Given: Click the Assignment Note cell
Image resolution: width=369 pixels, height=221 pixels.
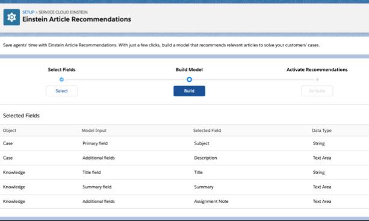Looking at the screenshot, I should [x=211, y=202].
